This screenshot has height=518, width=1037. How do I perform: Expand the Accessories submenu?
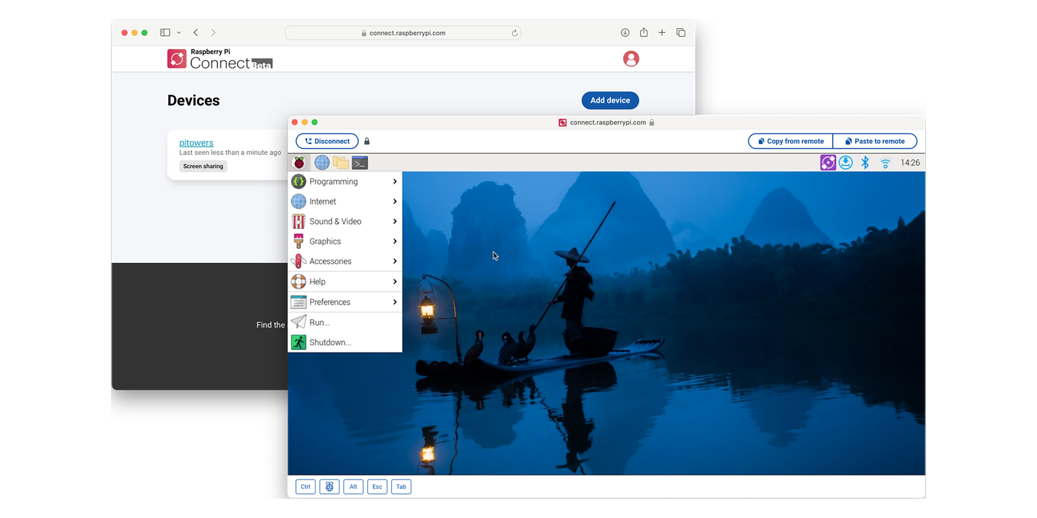tap(345, 261)
